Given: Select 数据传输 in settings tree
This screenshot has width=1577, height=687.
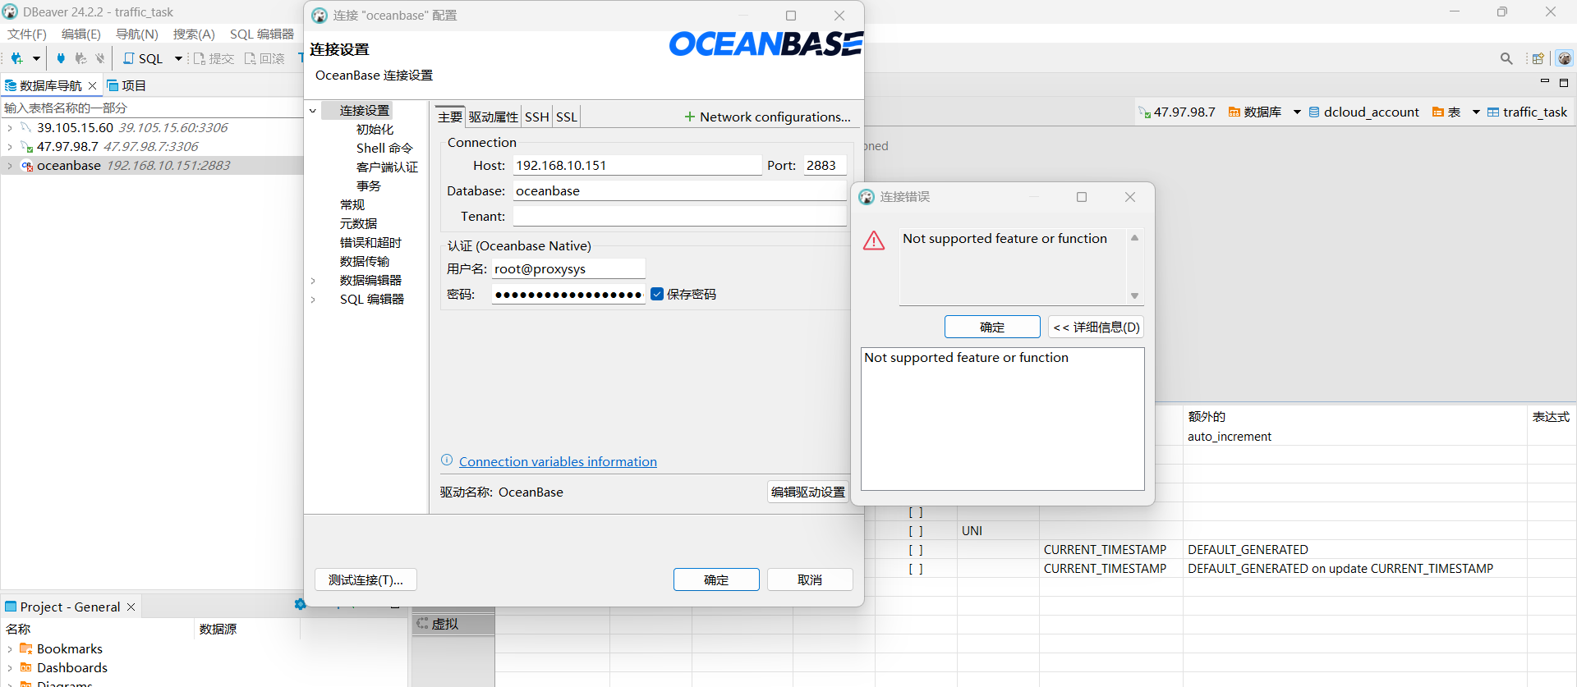Looking at the screenshot, I should point(365,262).
